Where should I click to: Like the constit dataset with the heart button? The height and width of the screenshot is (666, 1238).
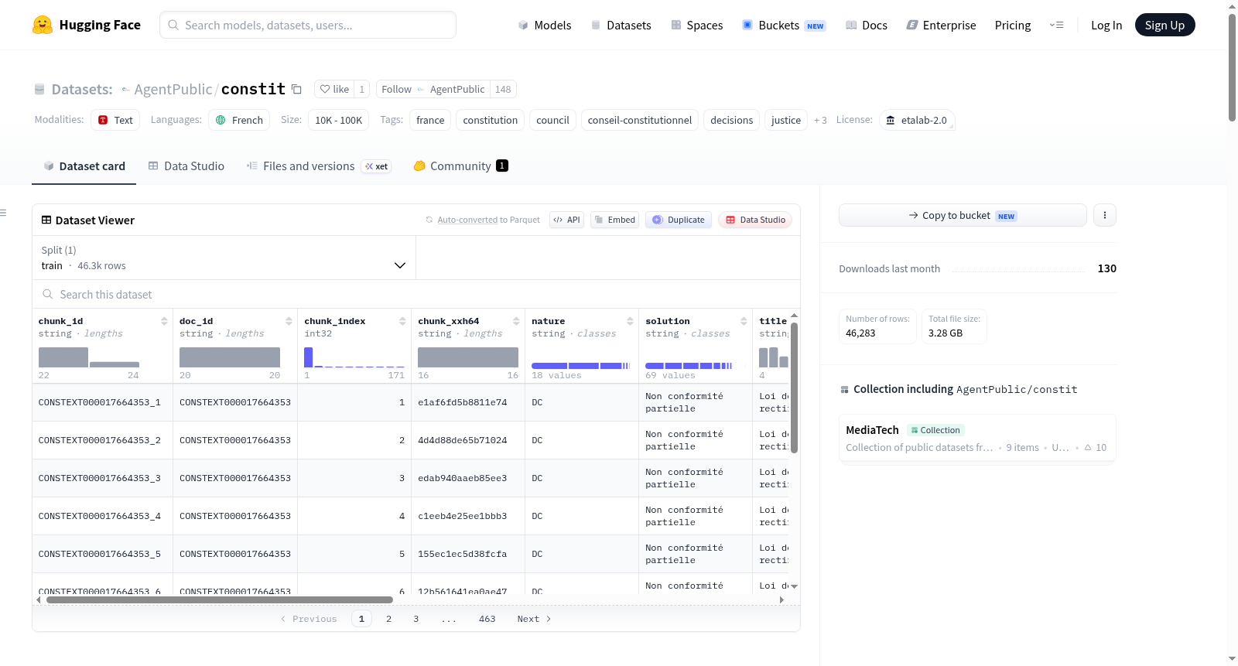point(334,89)
